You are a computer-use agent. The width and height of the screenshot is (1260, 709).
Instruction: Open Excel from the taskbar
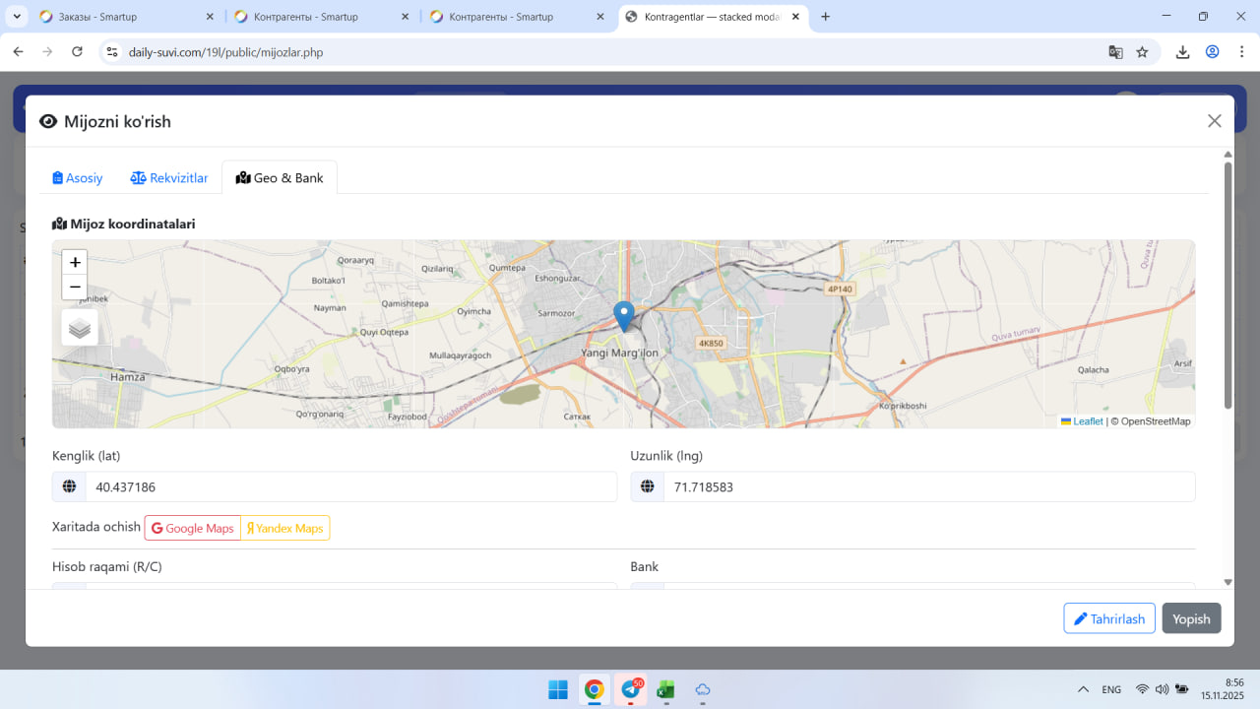pos(666,689)
